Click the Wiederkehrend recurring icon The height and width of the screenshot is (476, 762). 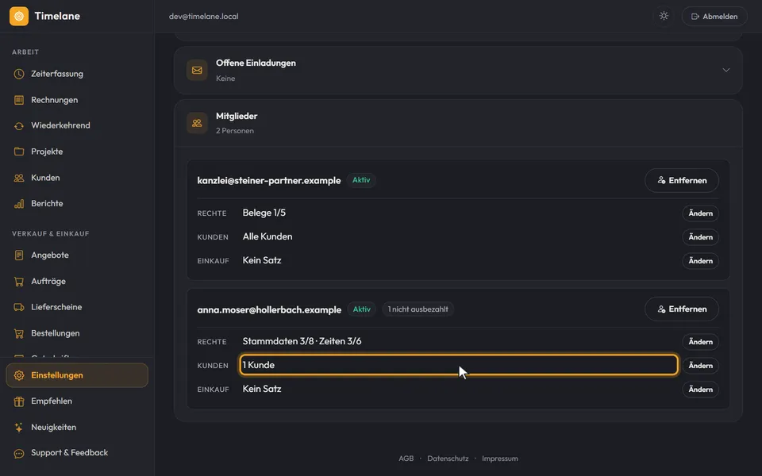click(19, 126)
